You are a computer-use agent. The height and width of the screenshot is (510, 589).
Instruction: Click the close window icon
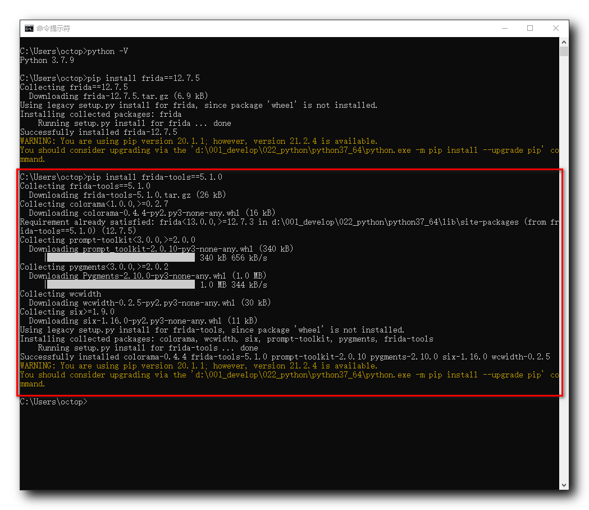(x=556, y=28)
